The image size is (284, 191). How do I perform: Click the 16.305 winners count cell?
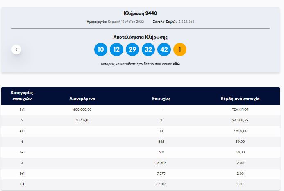[161, 163]
